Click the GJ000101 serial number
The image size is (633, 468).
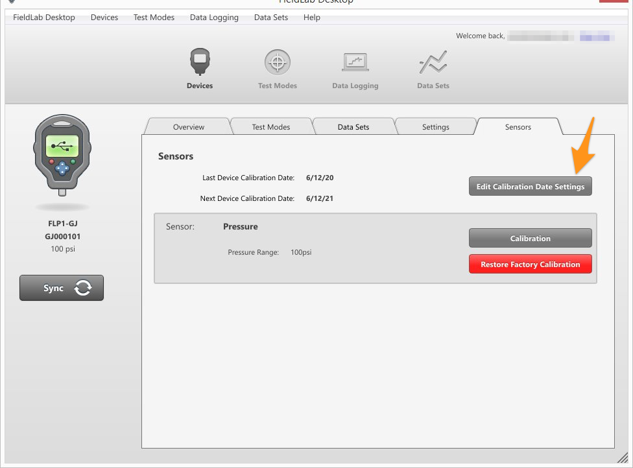[x=62, y=237]
